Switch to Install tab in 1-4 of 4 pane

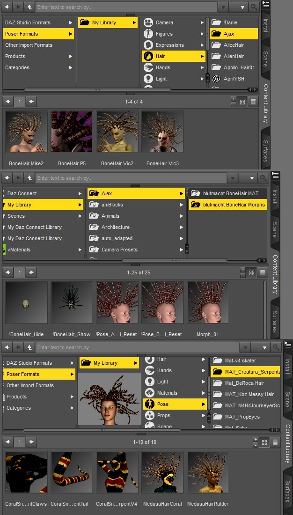pyautogui.click(x=265, y=27)
